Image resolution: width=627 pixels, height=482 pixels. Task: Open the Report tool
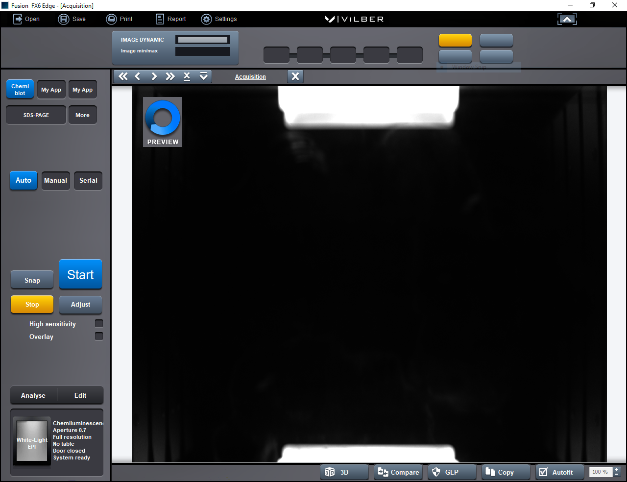click(170, 19)
